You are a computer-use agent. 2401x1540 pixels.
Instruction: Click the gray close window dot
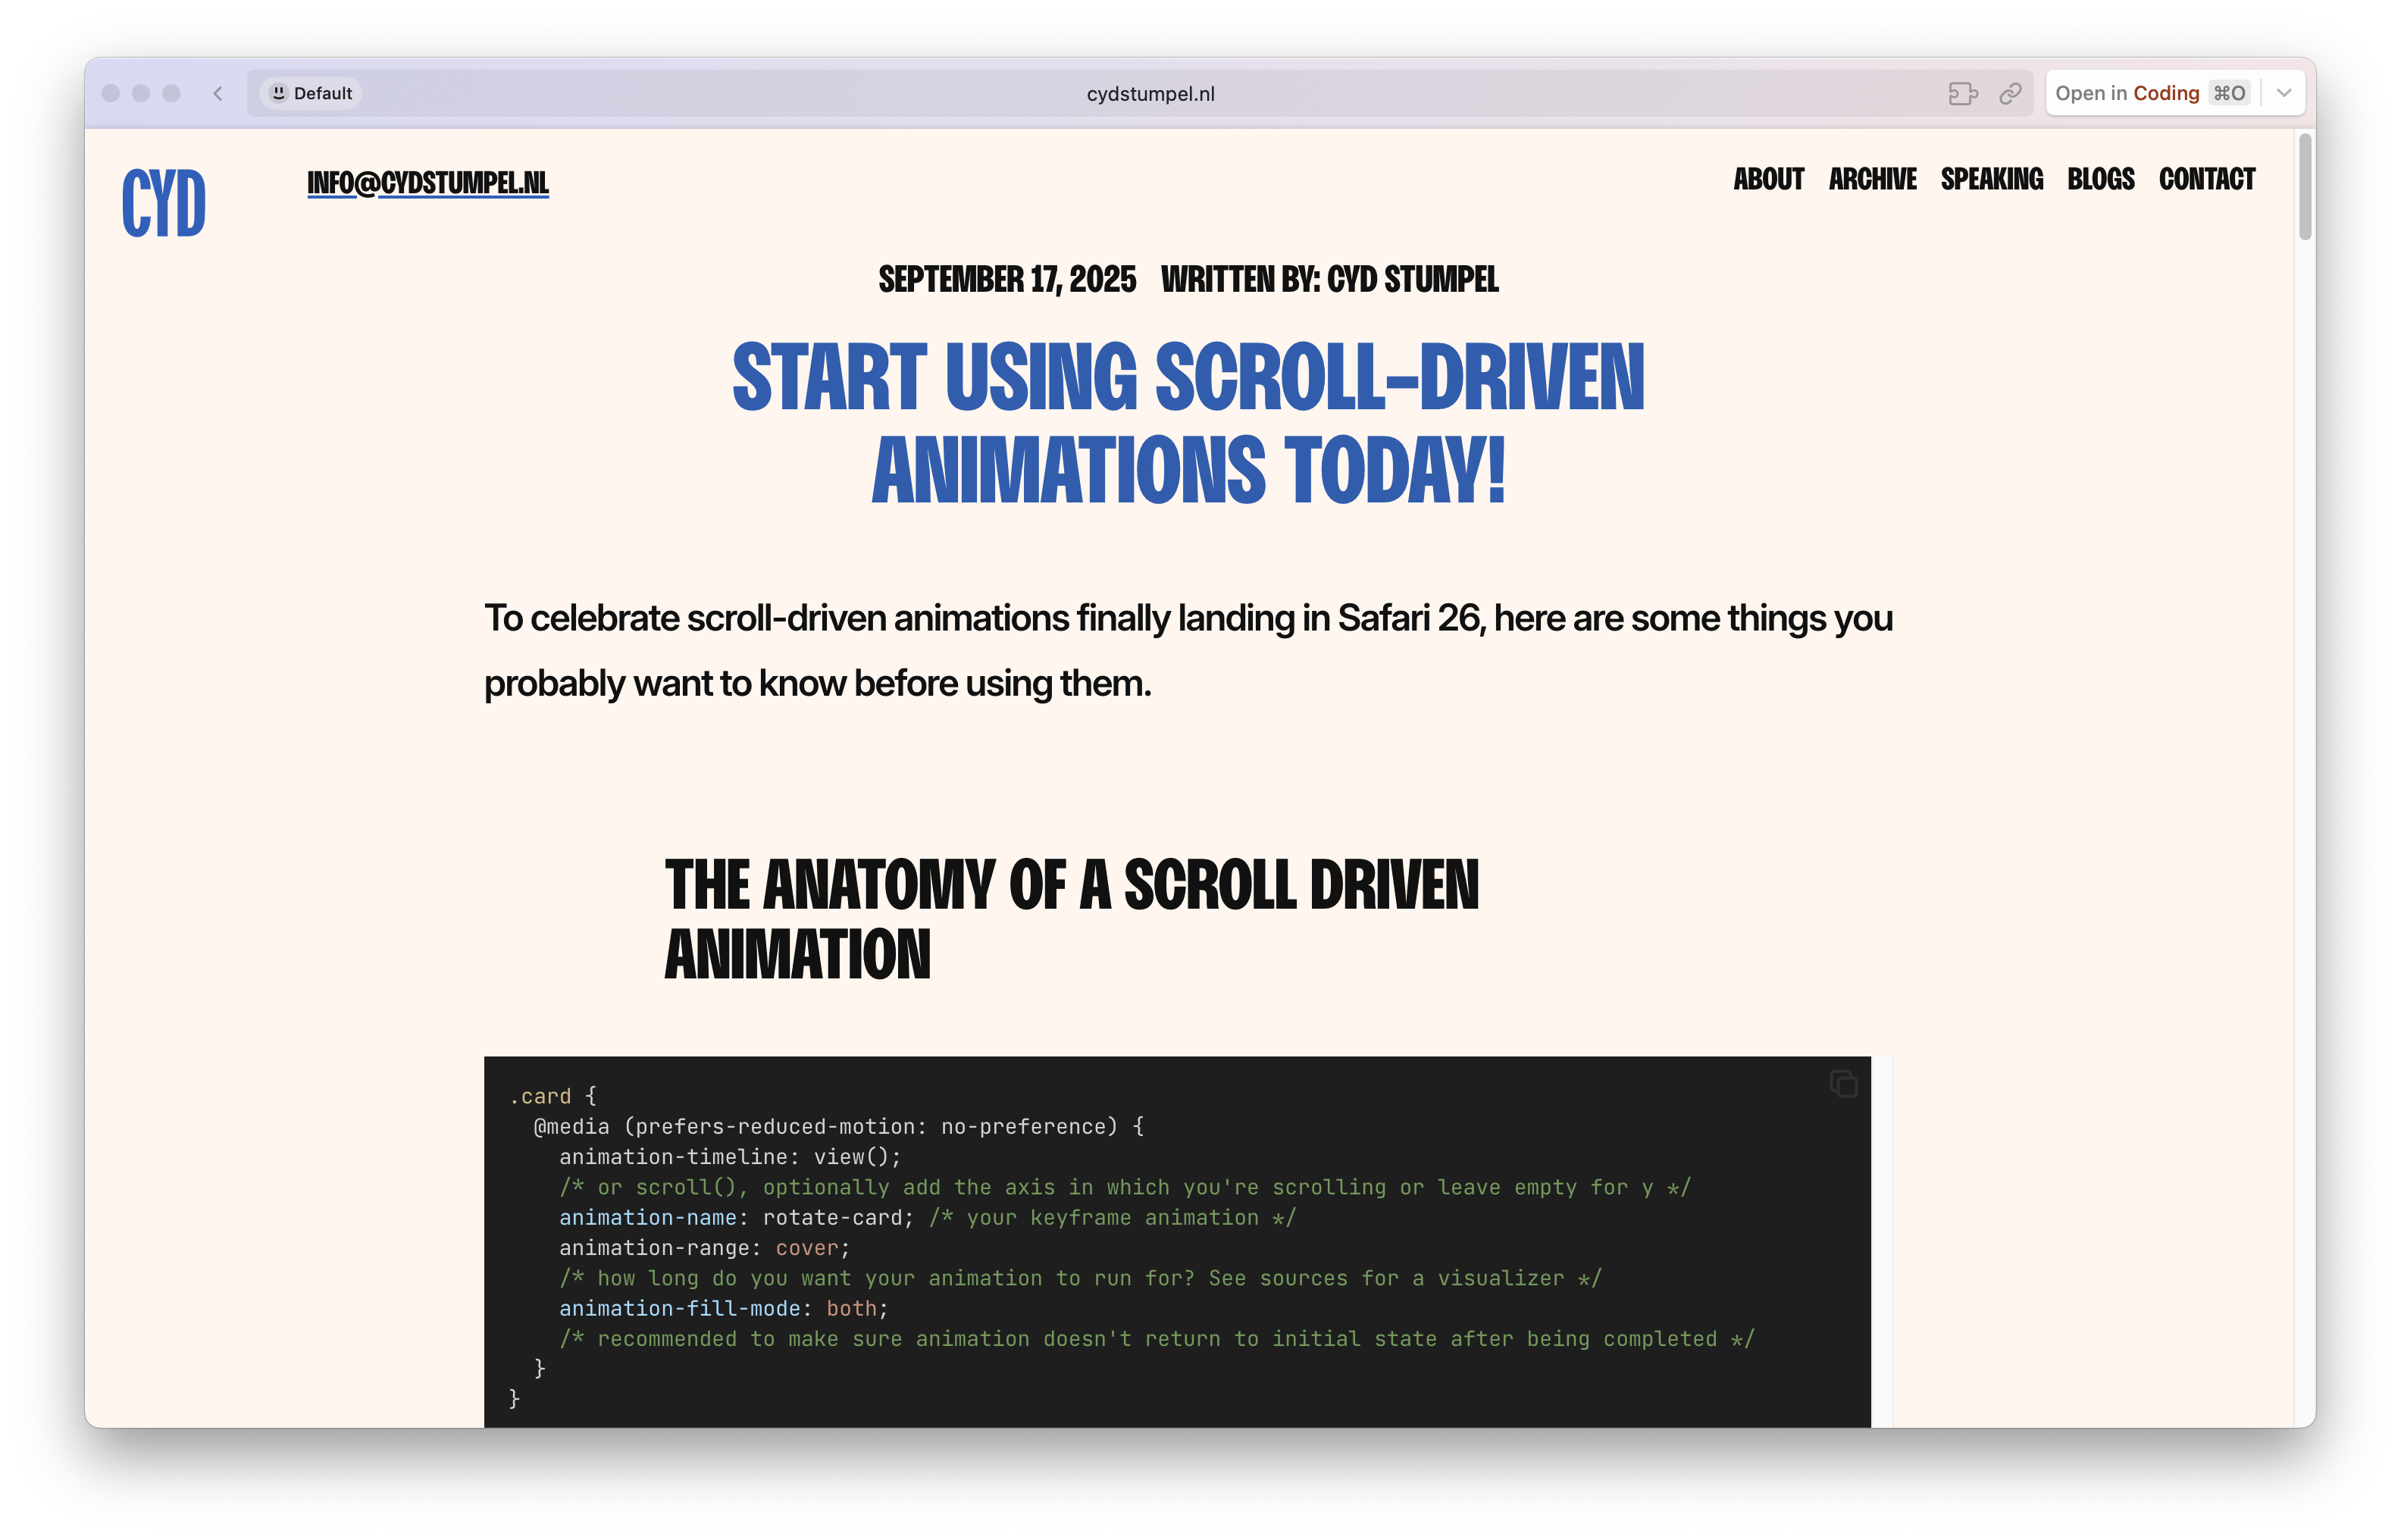(111, 93)
